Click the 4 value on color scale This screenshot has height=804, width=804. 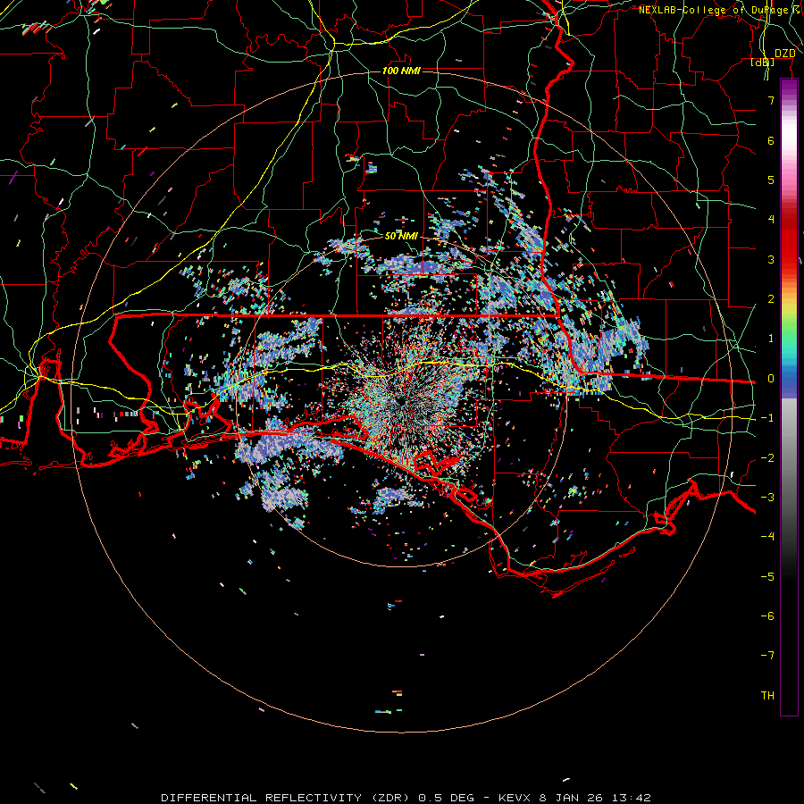771,220
